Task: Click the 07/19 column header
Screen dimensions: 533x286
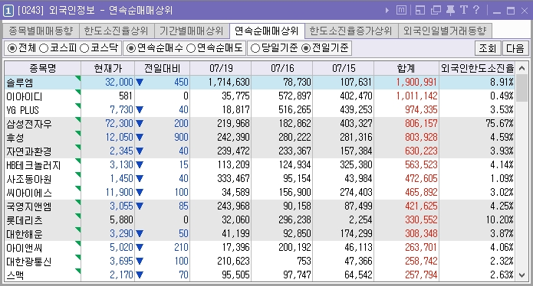Action: (x=221, y=69)
